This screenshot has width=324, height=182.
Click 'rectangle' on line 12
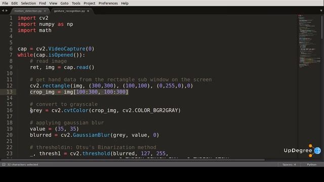pos(56,85)
